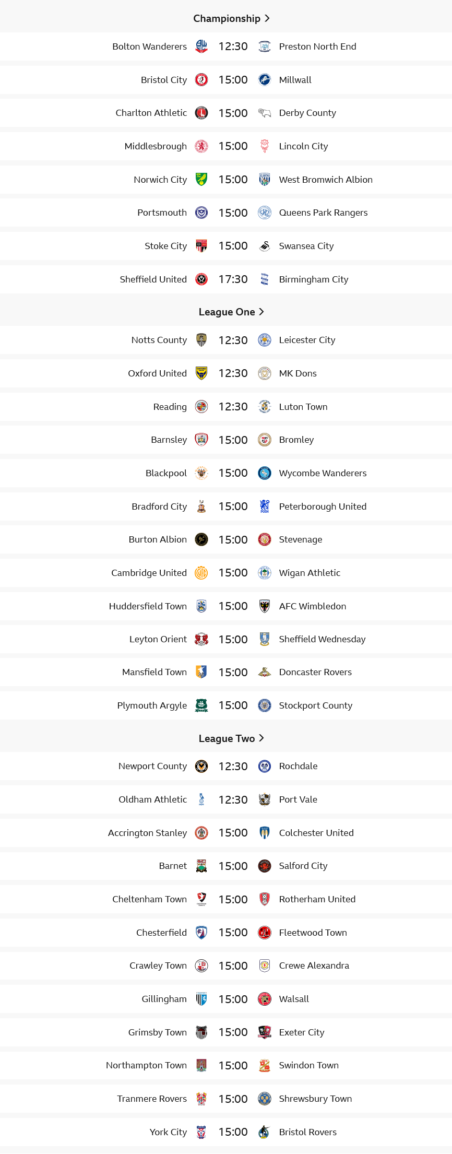Image resolution: width=452 pixels, height=1154 pixels.
Task: Click the Bolton Wanderers club crest
Action: [x=201, y=46]
